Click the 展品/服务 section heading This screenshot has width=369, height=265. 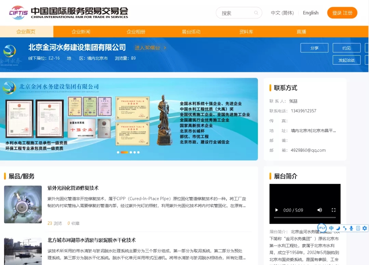pyautogui.click(x=22, y=176)
